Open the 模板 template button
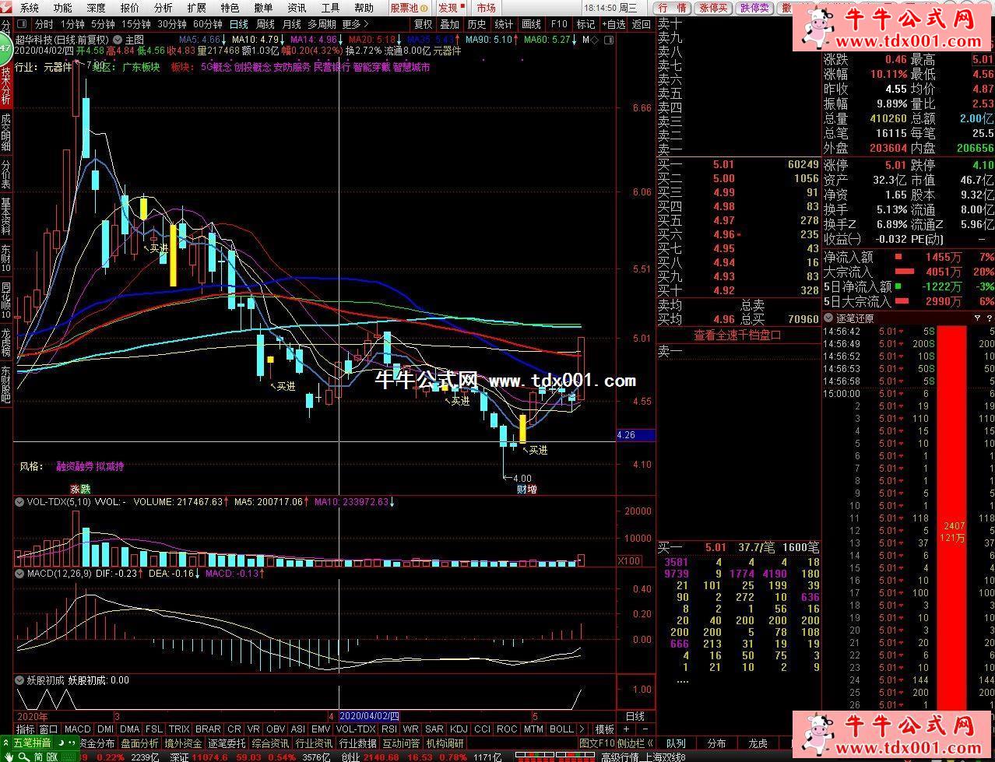This screenshot has height=762, width=995. (x=605, y=729)
